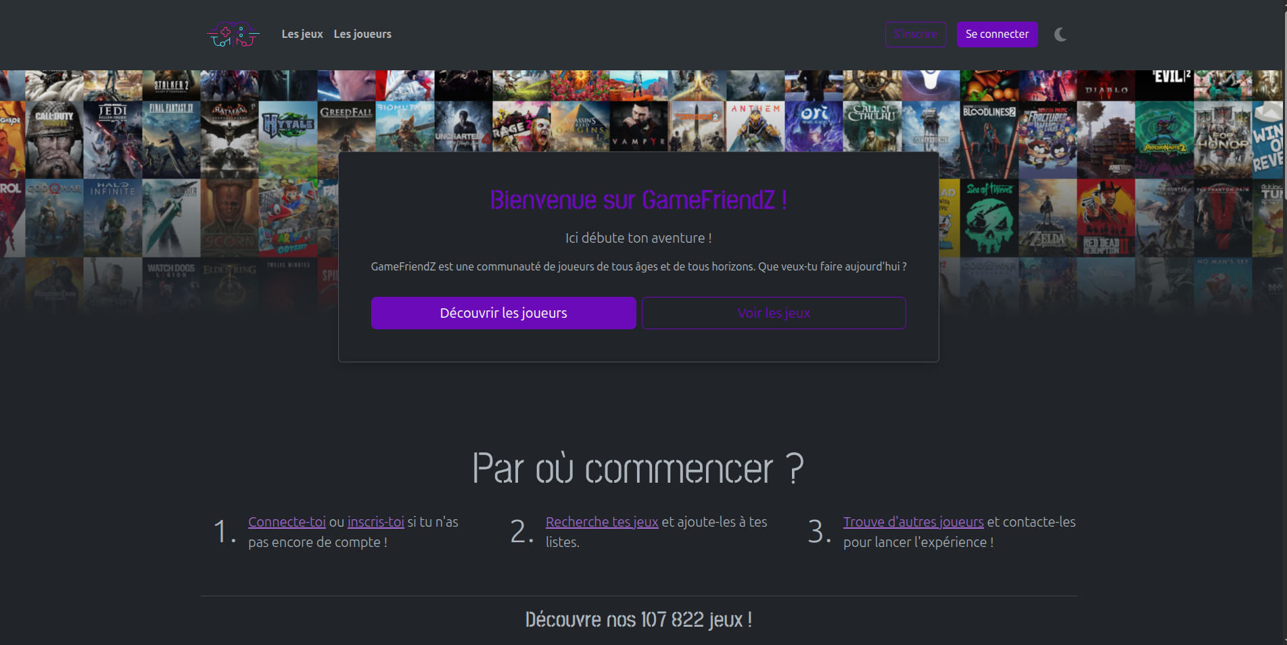Select the Uncharted 4 cover
The image size is (1287, 645).
pos(463,126)
